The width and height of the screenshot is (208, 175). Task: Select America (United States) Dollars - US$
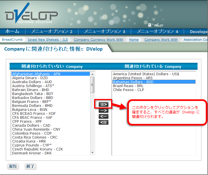[x=154, y=74]
